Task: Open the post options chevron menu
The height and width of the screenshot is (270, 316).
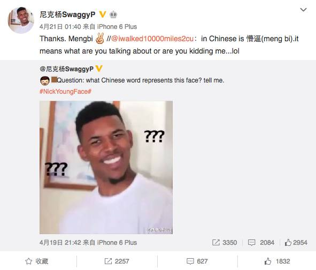Action: click(x=303, y=10)
